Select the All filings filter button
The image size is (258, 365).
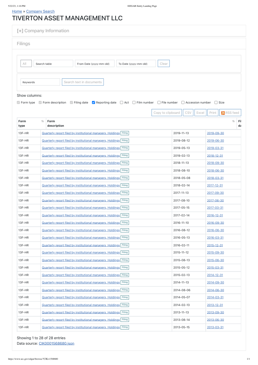click(26, 64)
